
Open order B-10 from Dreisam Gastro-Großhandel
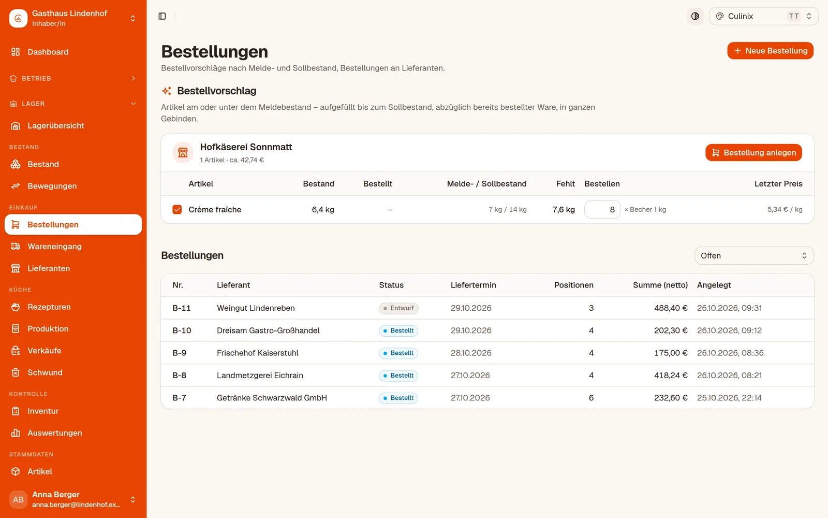[x=487, y=330]
